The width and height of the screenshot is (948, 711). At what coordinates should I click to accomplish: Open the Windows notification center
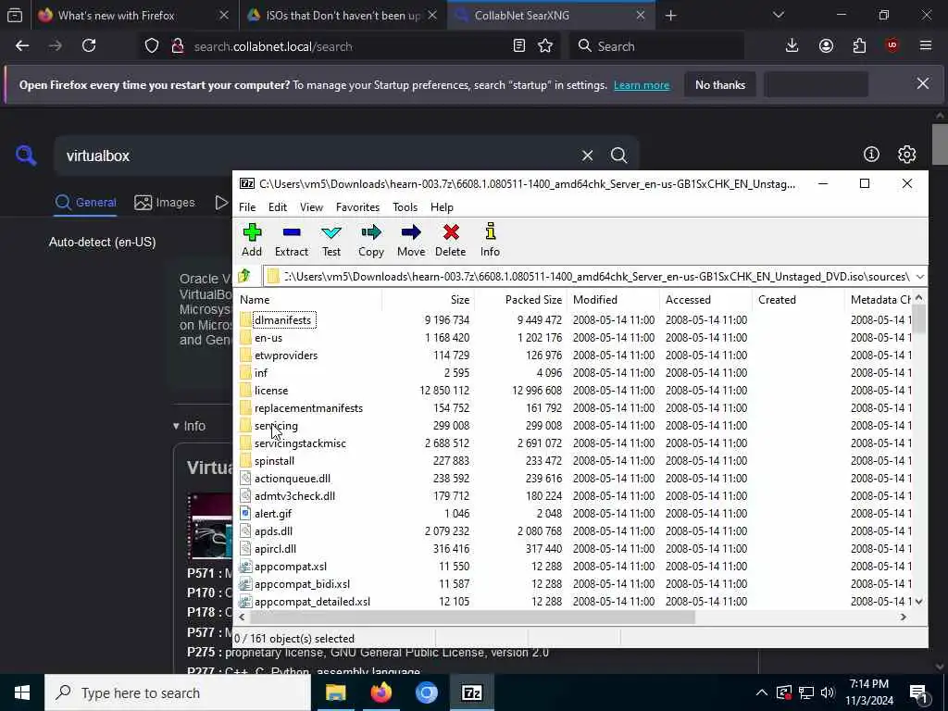[919, 692]
